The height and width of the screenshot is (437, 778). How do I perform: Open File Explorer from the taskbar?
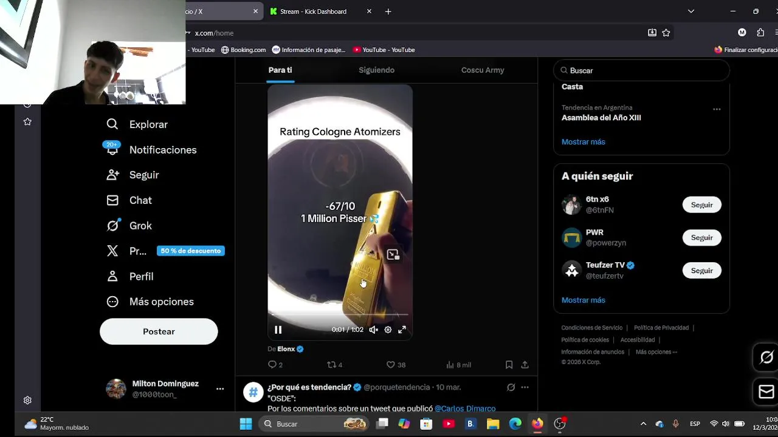pos(493,424)
